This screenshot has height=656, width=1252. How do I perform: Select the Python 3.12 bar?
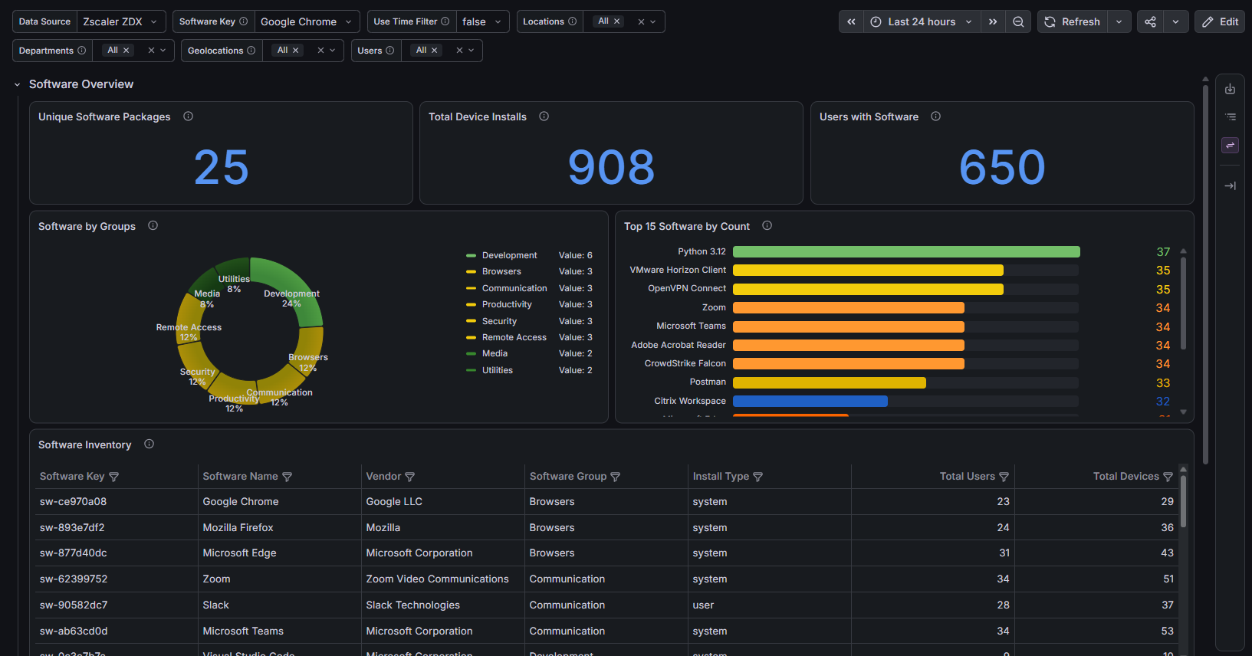point(906,251)
